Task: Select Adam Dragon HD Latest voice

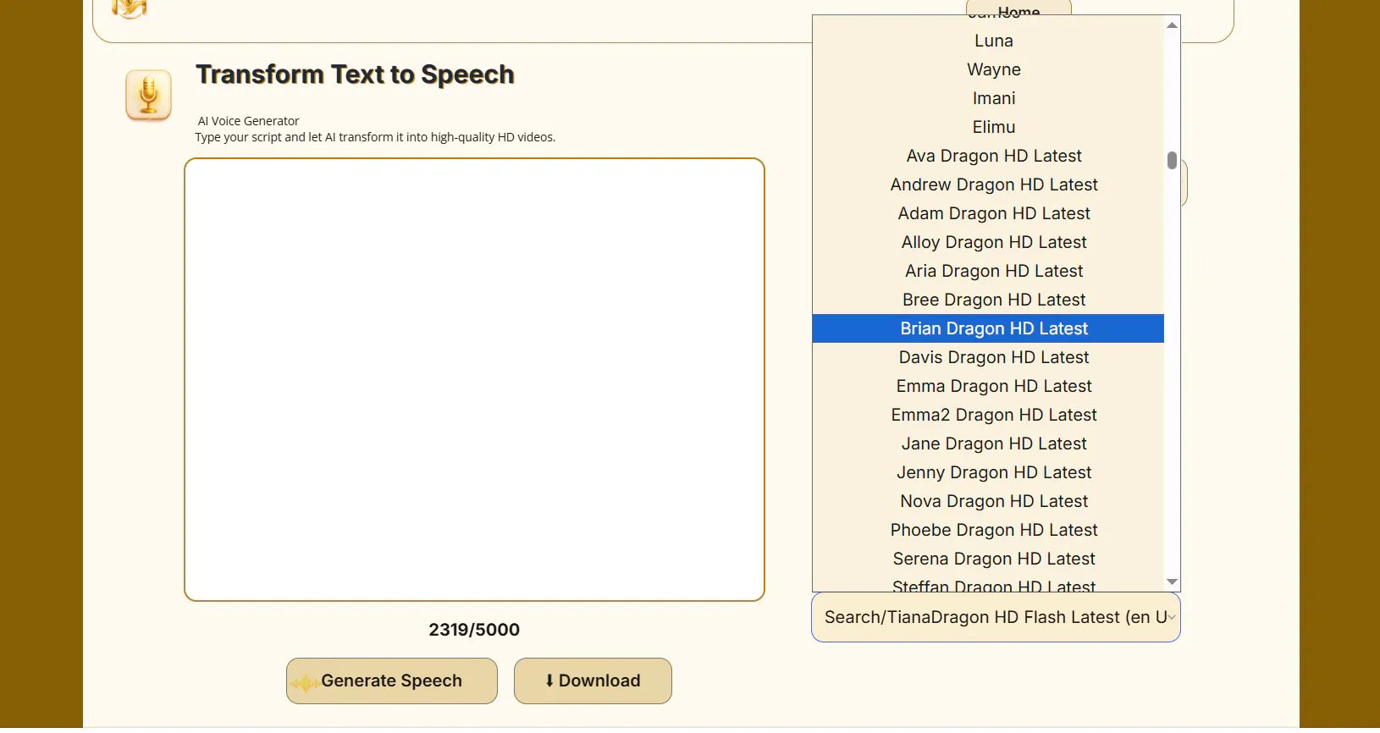Action: [x=988, y=213]
